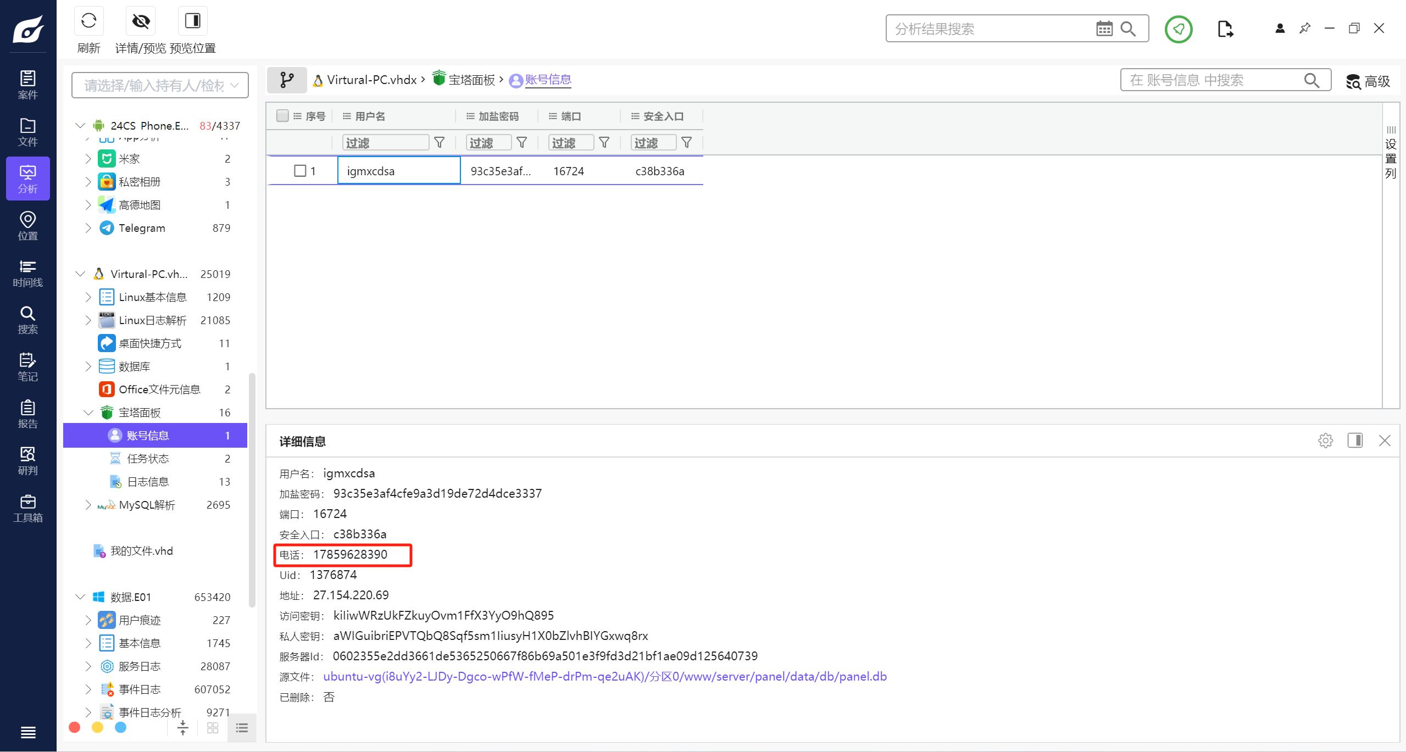The width and height of the screenshot is (1406, 752).
Task: Open the holder/examiner selection dropdown
Action: [160, 85]
